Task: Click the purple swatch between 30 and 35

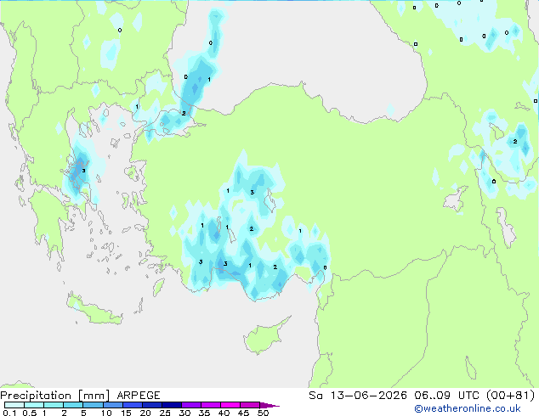Action: (x=190, y=405)
